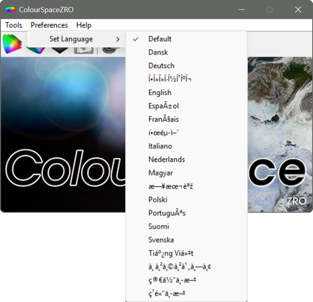Select the garbled Tiếng Việt language entry

pos(187,253)
